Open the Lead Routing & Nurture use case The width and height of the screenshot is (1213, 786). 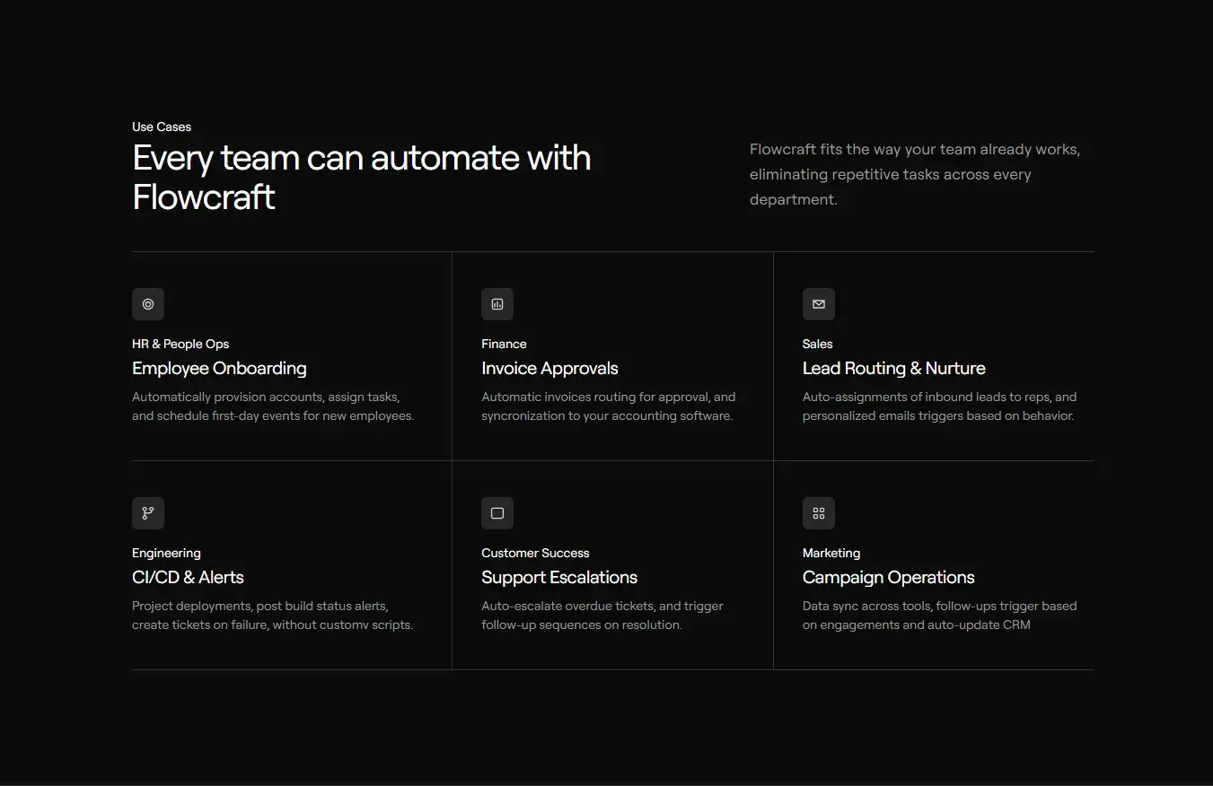pyautogui.click(x=893, y=368)
